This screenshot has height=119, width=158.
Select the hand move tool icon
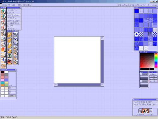[x=3, y=66]
